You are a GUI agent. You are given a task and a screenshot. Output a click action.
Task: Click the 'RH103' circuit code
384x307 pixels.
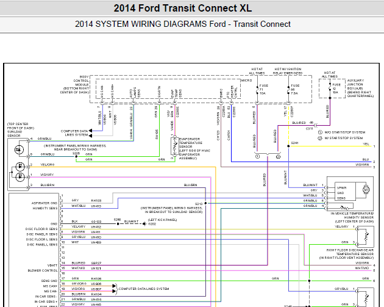click(96, 201)
